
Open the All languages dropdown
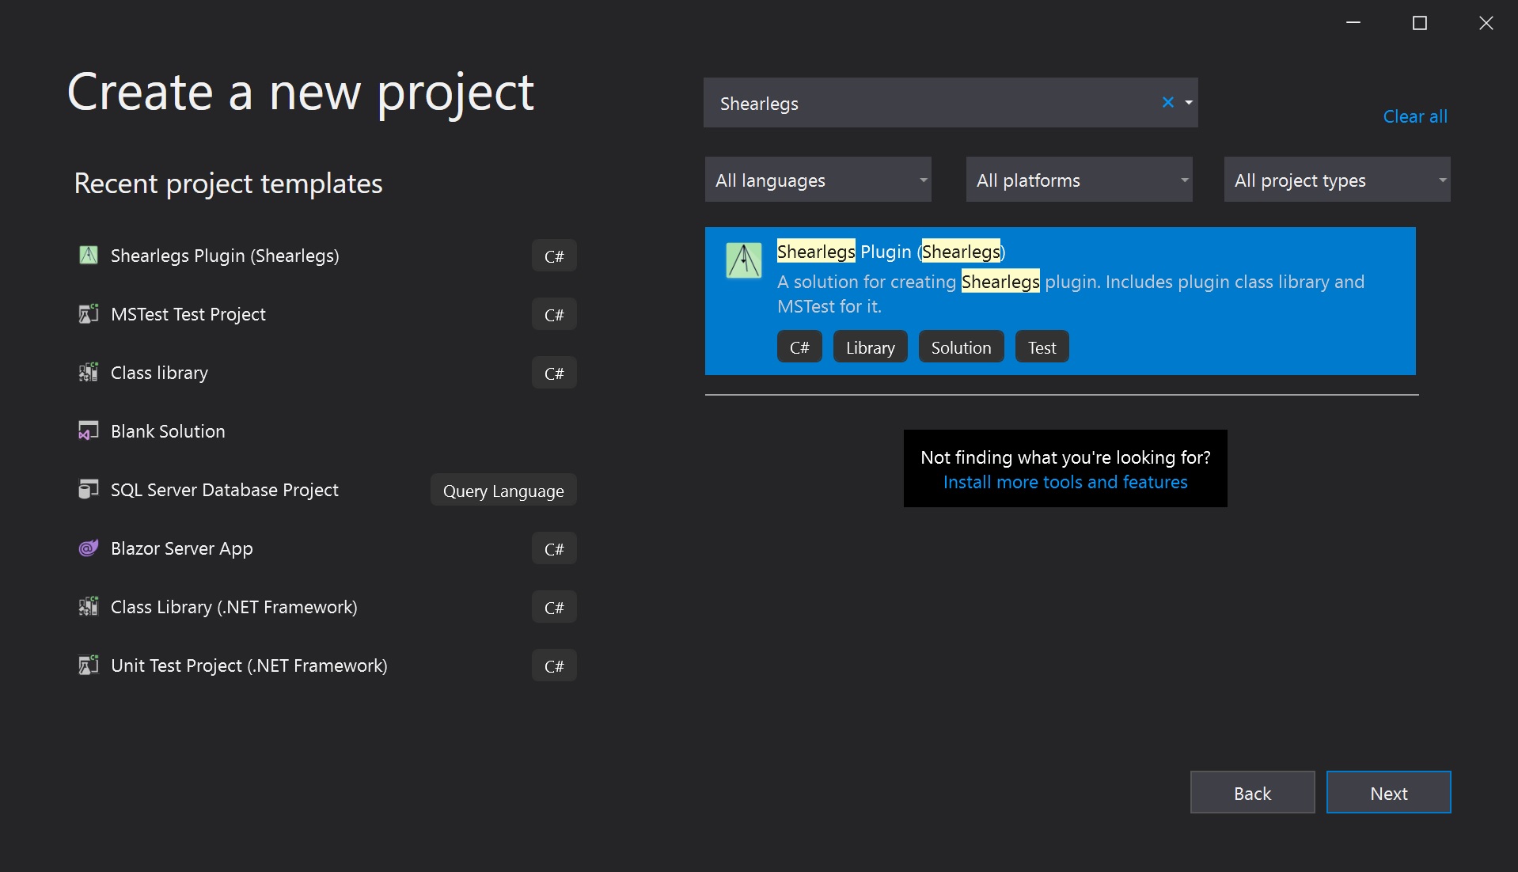coord(818,180)
